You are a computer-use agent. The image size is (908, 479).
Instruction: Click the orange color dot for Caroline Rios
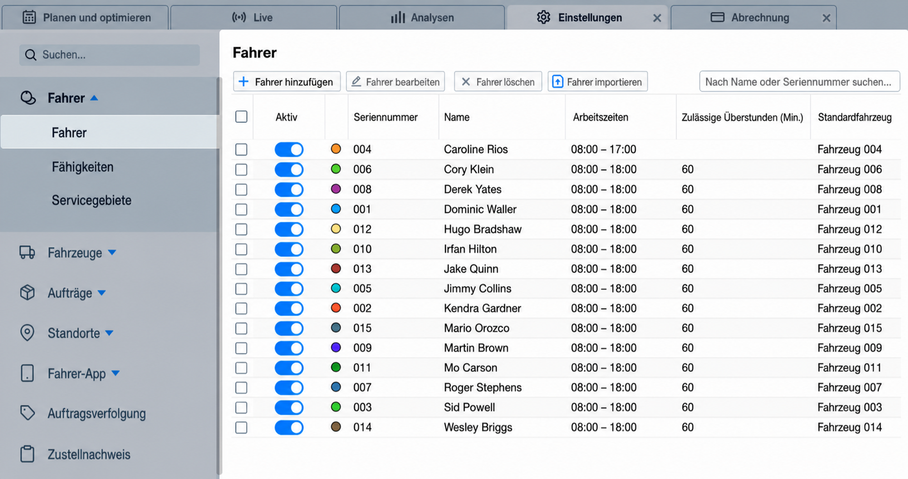[336, 149]
